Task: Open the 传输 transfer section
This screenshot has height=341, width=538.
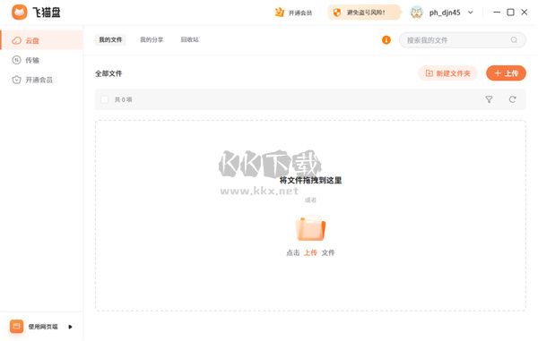Action: (x=41, y=60)
